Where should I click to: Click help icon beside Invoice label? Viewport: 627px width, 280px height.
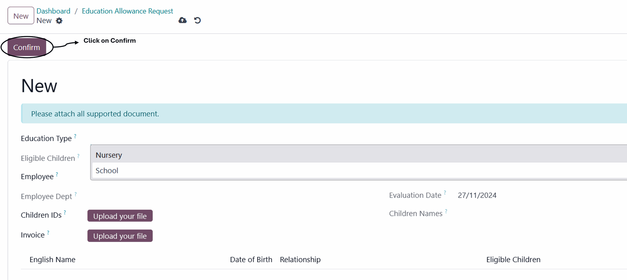click(x=48, y=232)
